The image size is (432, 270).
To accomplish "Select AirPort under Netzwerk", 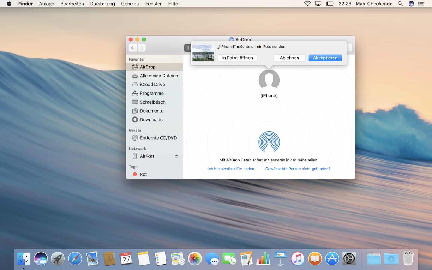I will 154,156.
